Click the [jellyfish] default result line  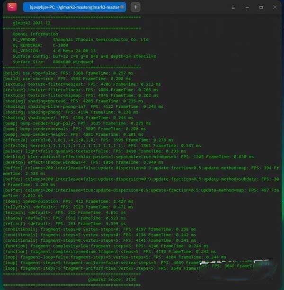point(68,207)
